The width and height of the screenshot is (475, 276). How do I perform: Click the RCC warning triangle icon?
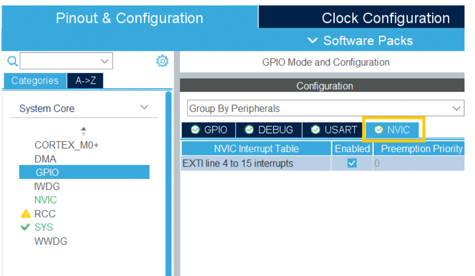coord(26,214)
